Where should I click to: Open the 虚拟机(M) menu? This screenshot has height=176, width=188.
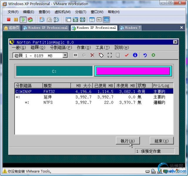coord(63,12)
